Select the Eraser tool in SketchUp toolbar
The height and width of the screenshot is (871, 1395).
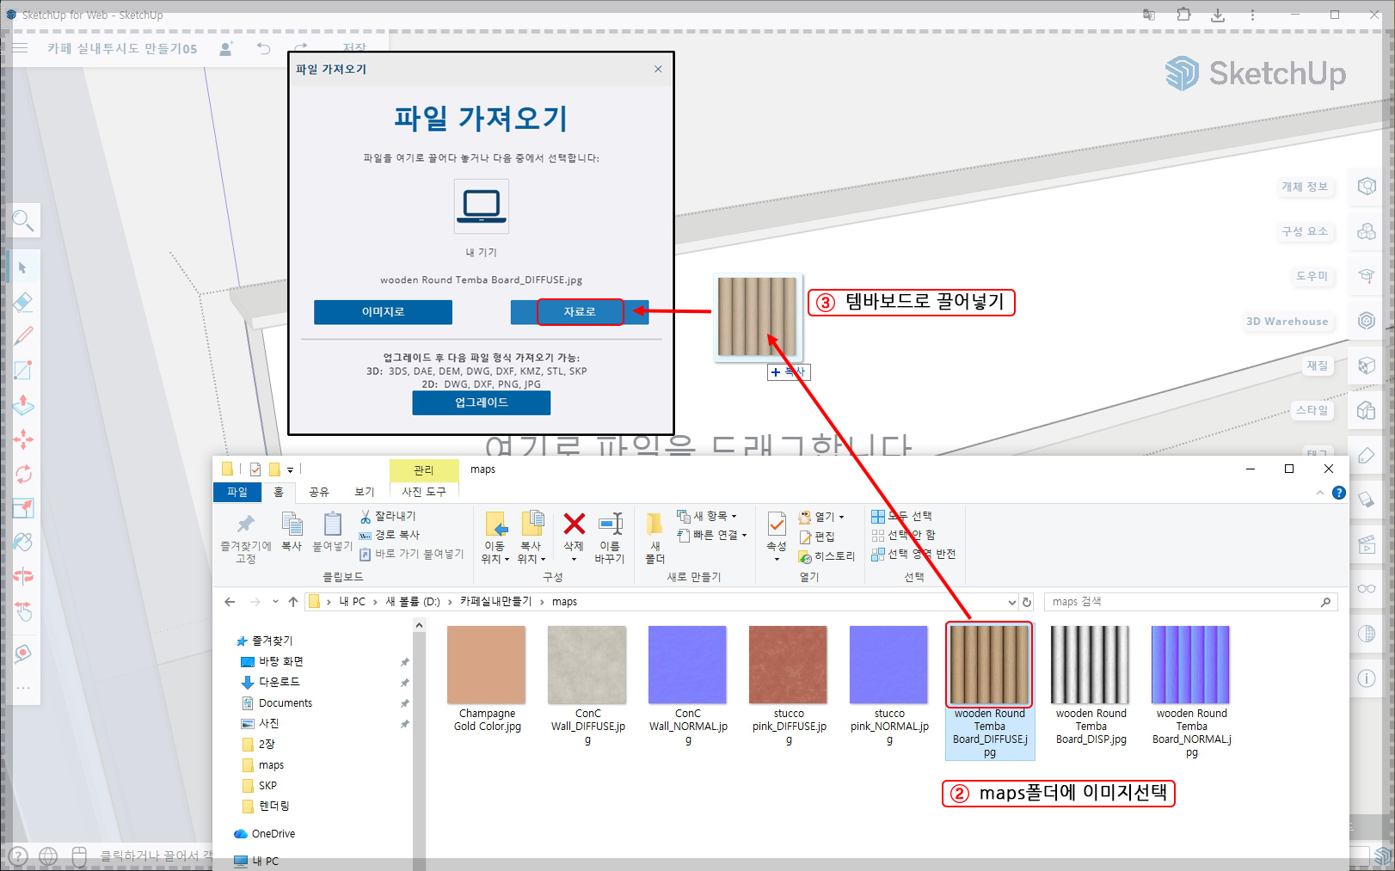[23, 302]
